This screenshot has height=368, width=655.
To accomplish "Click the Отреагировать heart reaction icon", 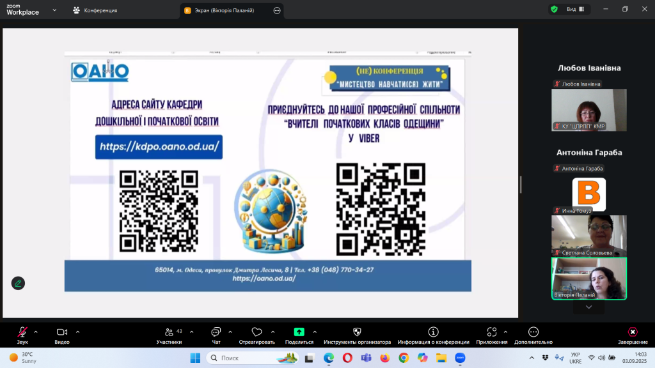I will pyautogui.click(x=256, y=332).
